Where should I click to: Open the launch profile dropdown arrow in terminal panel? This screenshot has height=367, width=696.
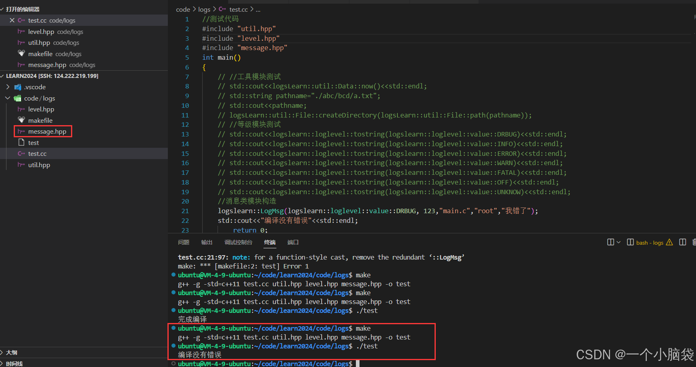point(619,242)
